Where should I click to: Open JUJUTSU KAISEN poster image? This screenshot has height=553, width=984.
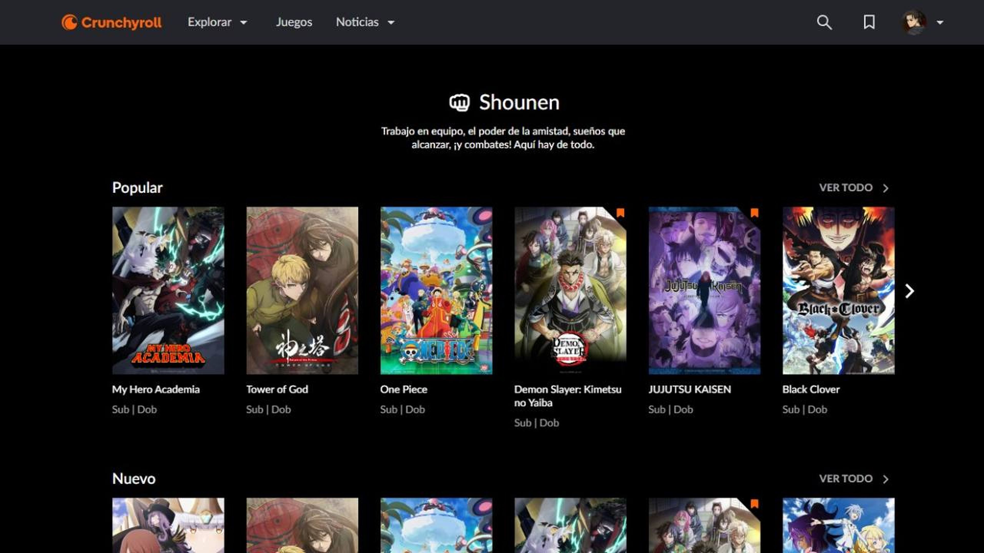point(704,290)
